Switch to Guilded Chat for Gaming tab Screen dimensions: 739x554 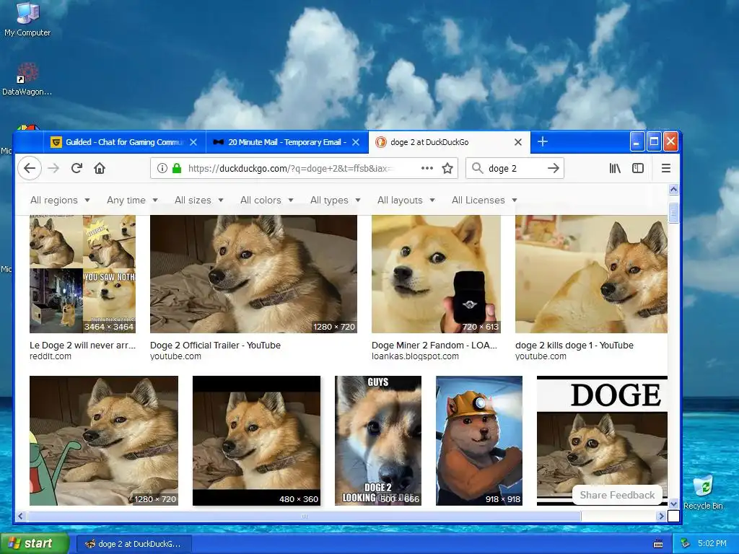coord(124,142)
